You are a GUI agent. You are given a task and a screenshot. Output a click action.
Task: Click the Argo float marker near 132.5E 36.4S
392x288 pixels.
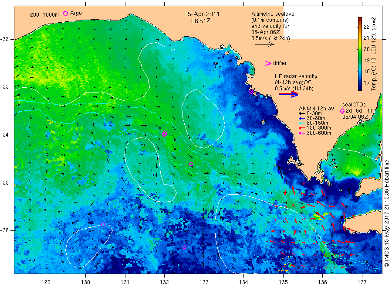tap(185, 247)
